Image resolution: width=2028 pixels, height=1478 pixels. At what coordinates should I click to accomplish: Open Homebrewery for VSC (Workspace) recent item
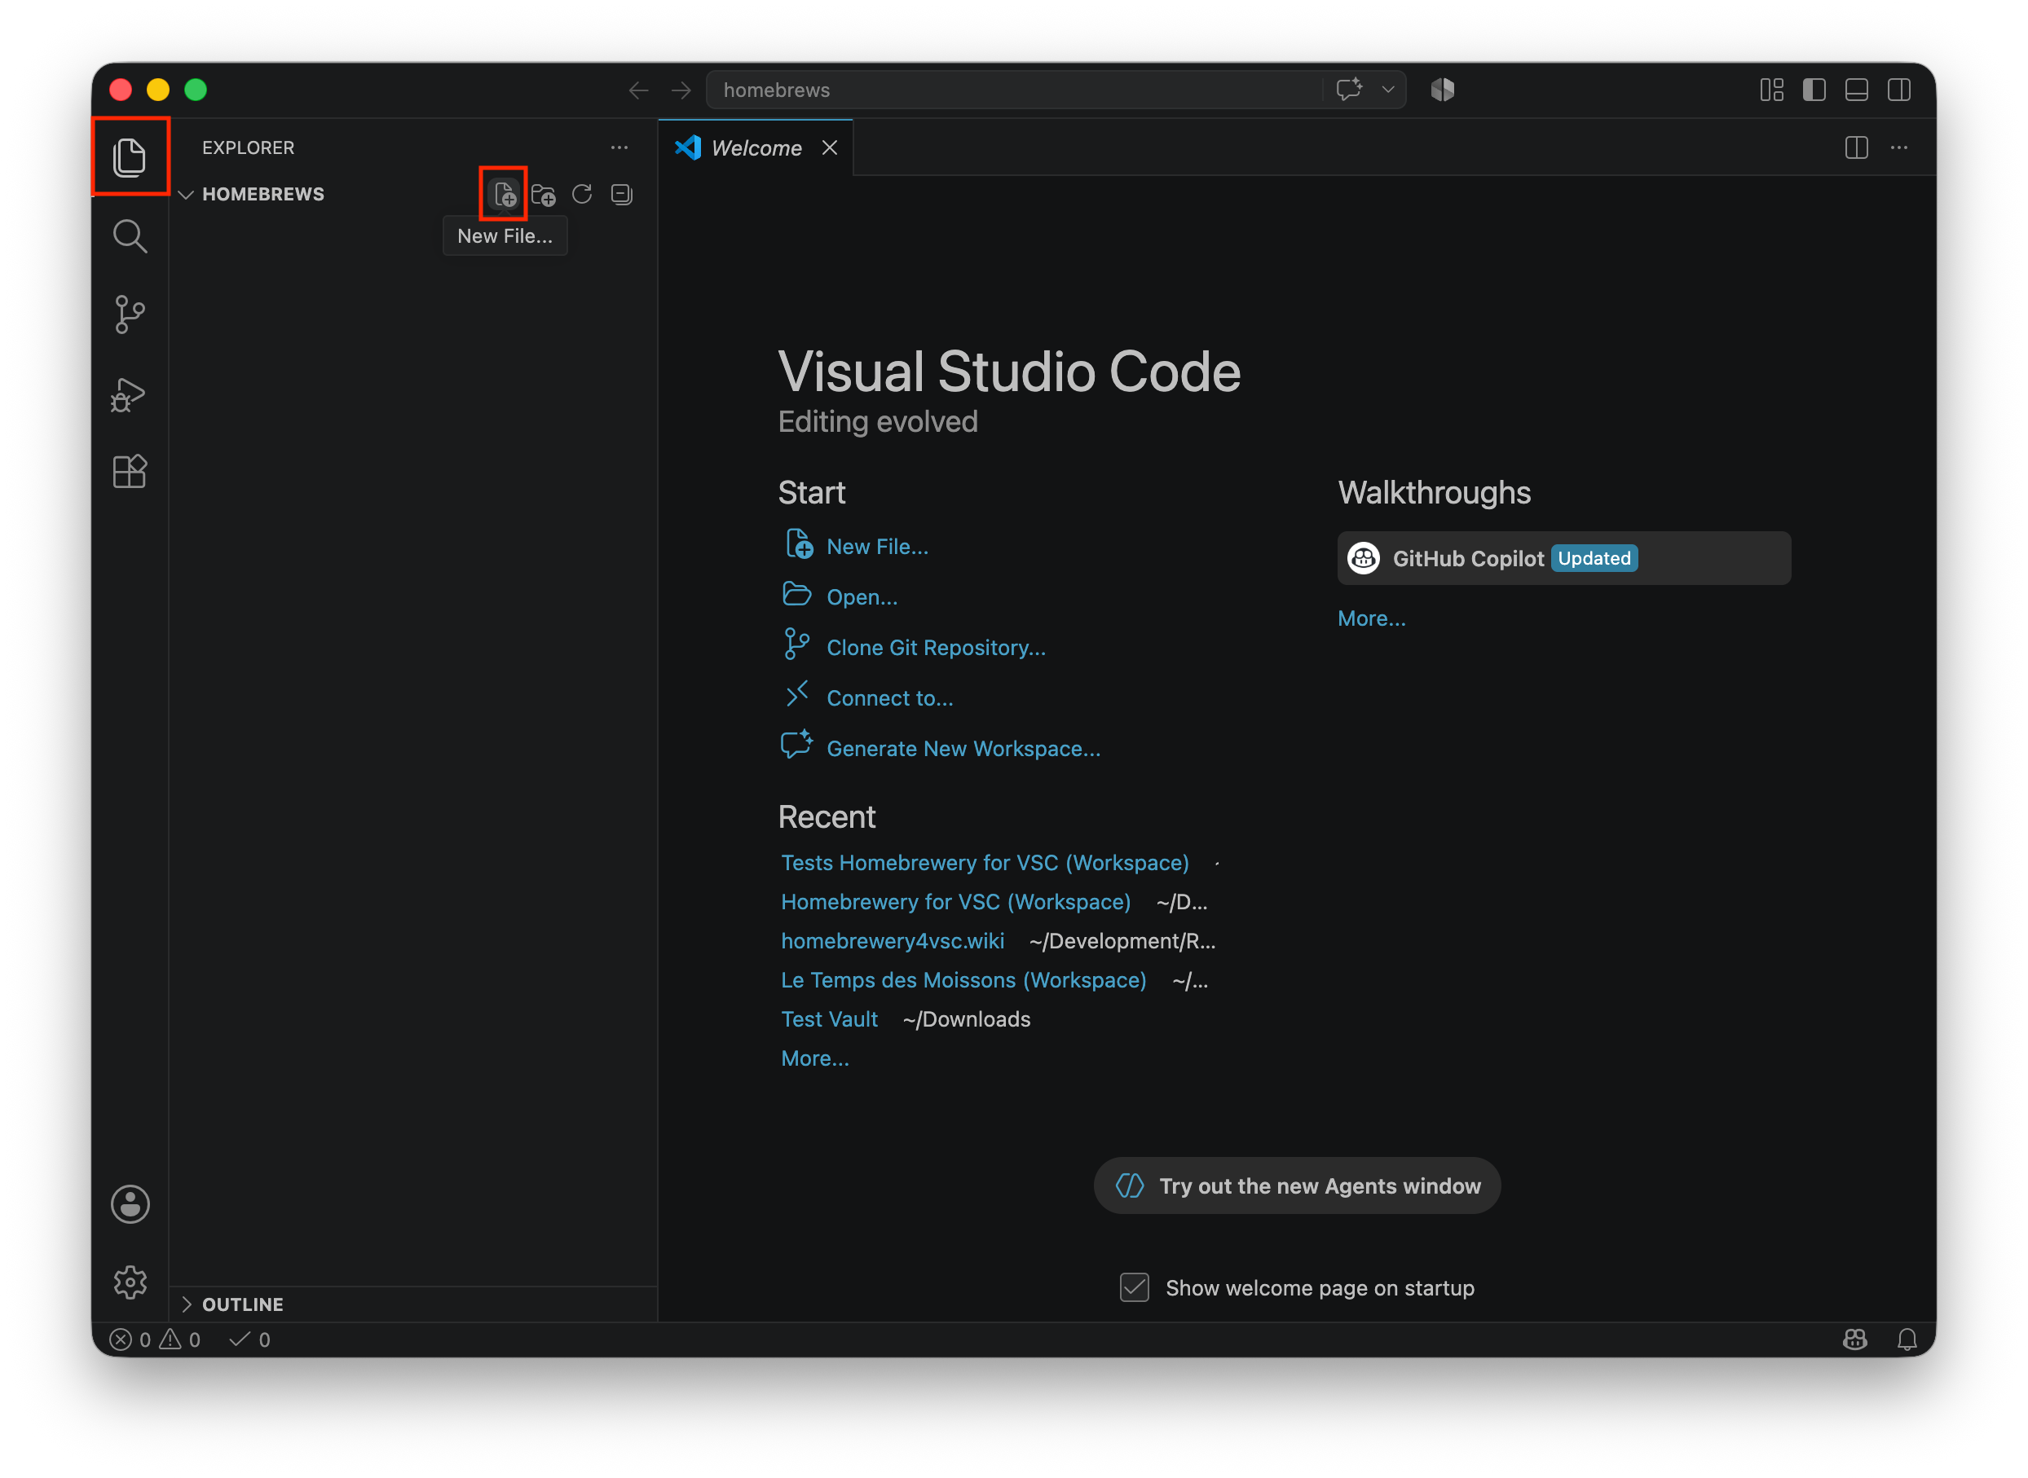click(955, 902)
